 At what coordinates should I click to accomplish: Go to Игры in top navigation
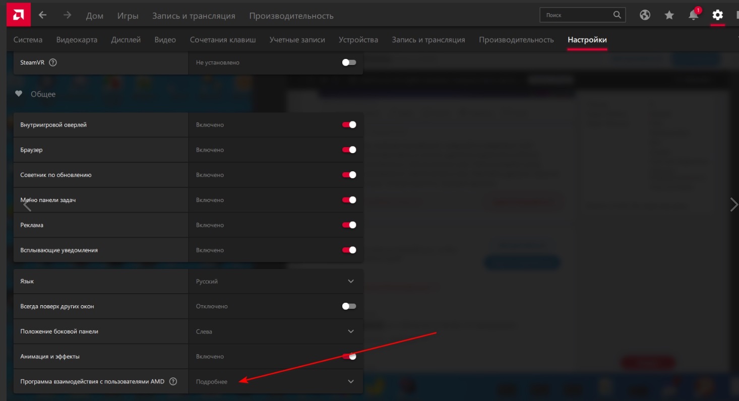tap(128, 16)
